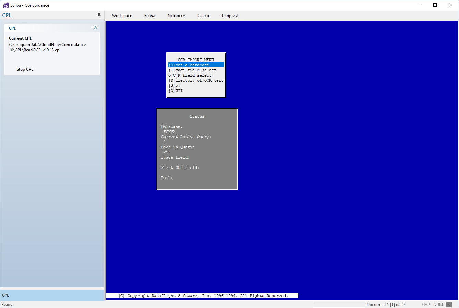Minimize the Concordance window
The width and height of the screenshot is (459, 308).
coord(420,5)
